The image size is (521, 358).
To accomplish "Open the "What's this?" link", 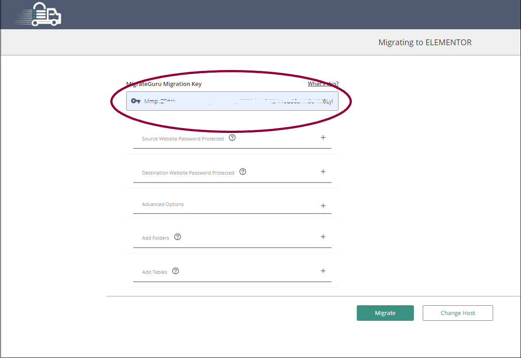I will point(323,83).
